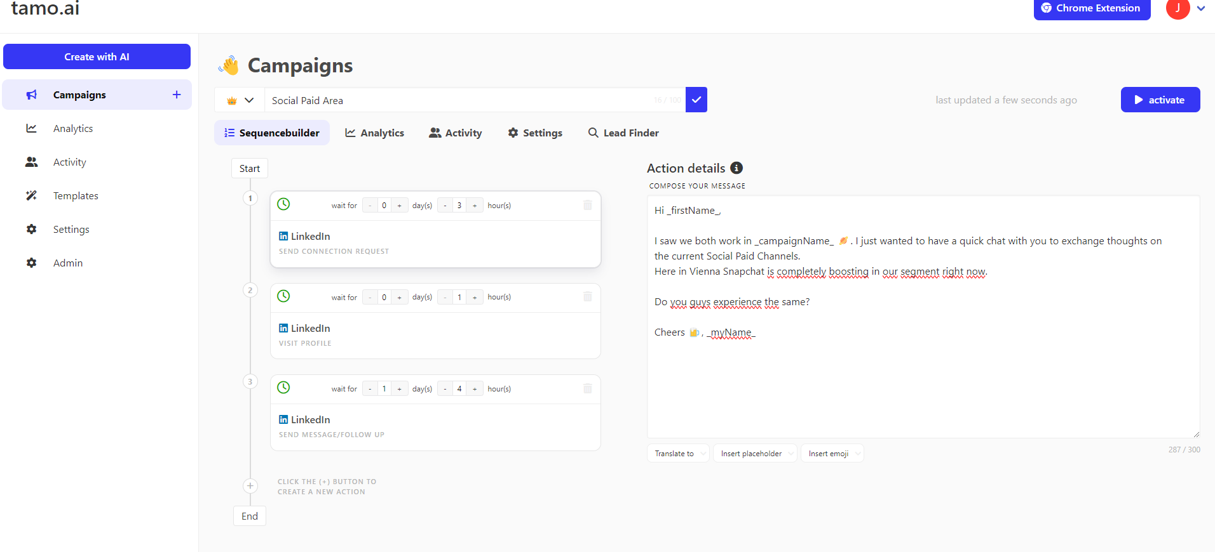The height and width of the screenshot is (552, 1215).
Task: Decrease hours in step 1 wait
Action: coord(445,206)
